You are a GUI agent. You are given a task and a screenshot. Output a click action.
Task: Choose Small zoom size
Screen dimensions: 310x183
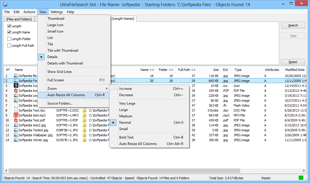149,129
